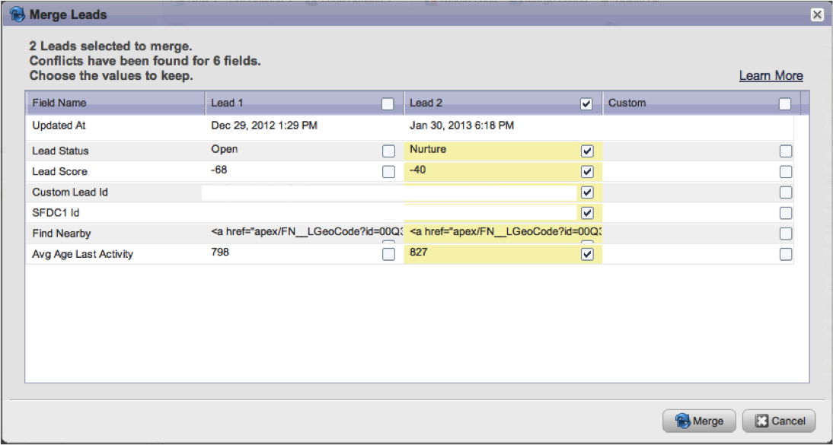
Task: Check Custom value for Lead Score
Action: pyautogui.click(x=785, y=172)
